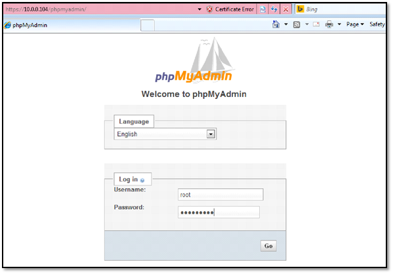Open compatibility view icon in address bar
Screen dimensions: 393x274
pos(262,10)
